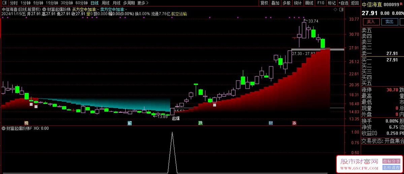Switch to 1分钟 period
The width and height of the screenshot is (404, 174).
click(x=26, y=3)
